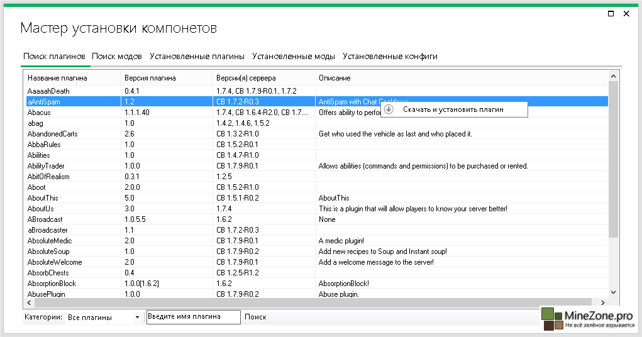Go to the 'Установленные моды' tab

click(293, 57)
